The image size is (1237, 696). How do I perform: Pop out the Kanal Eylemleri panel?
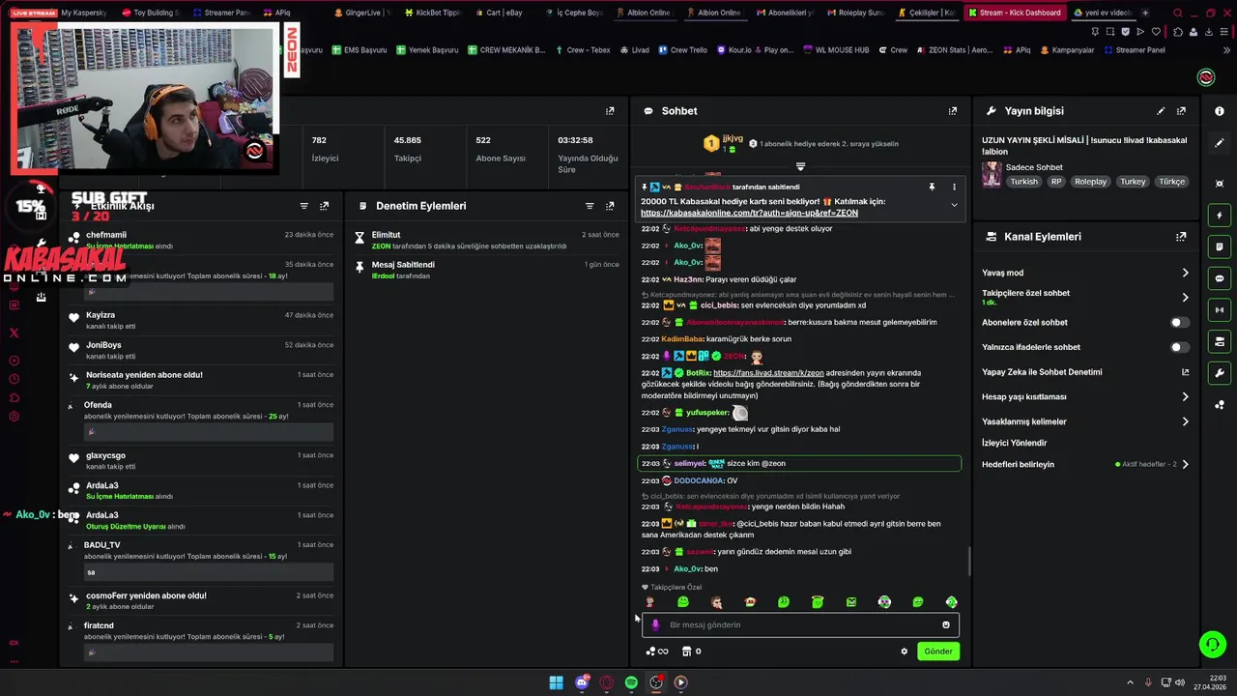click(1181, 237)
